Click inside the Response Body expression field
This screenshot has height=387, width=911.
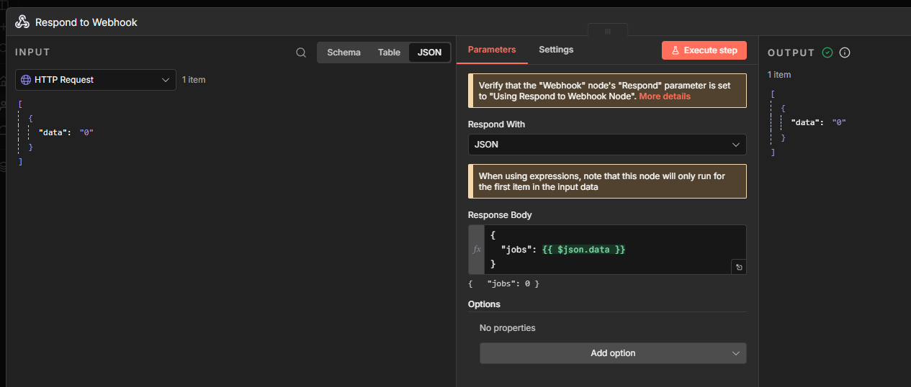pos(612,249)
